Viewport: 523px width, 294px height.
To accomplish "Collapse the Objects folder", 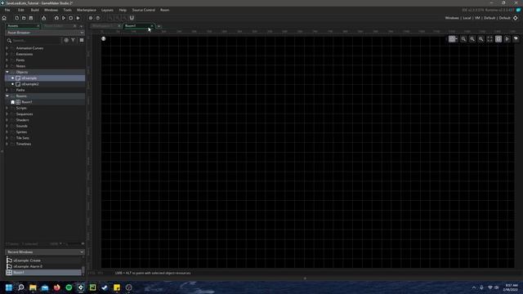I will pyautogui.click(x=7, y=72).
